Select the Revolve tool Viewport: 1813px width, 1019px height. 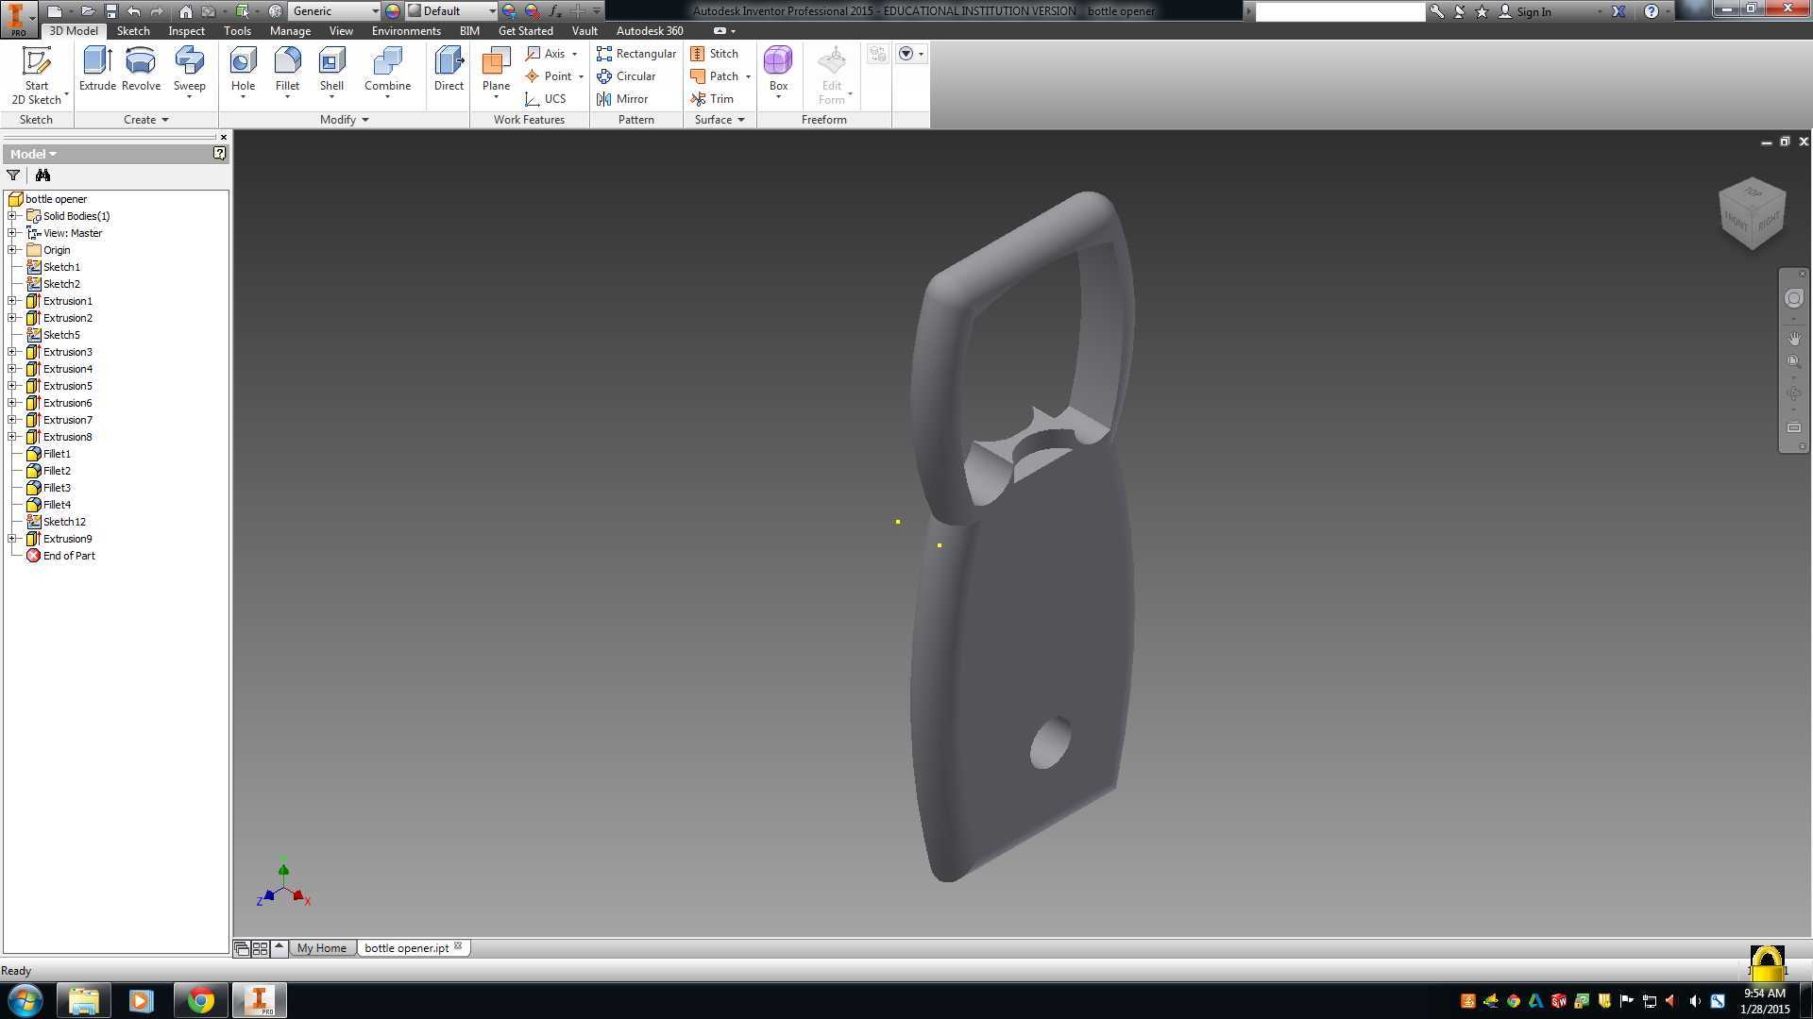(x=141, y=69)
